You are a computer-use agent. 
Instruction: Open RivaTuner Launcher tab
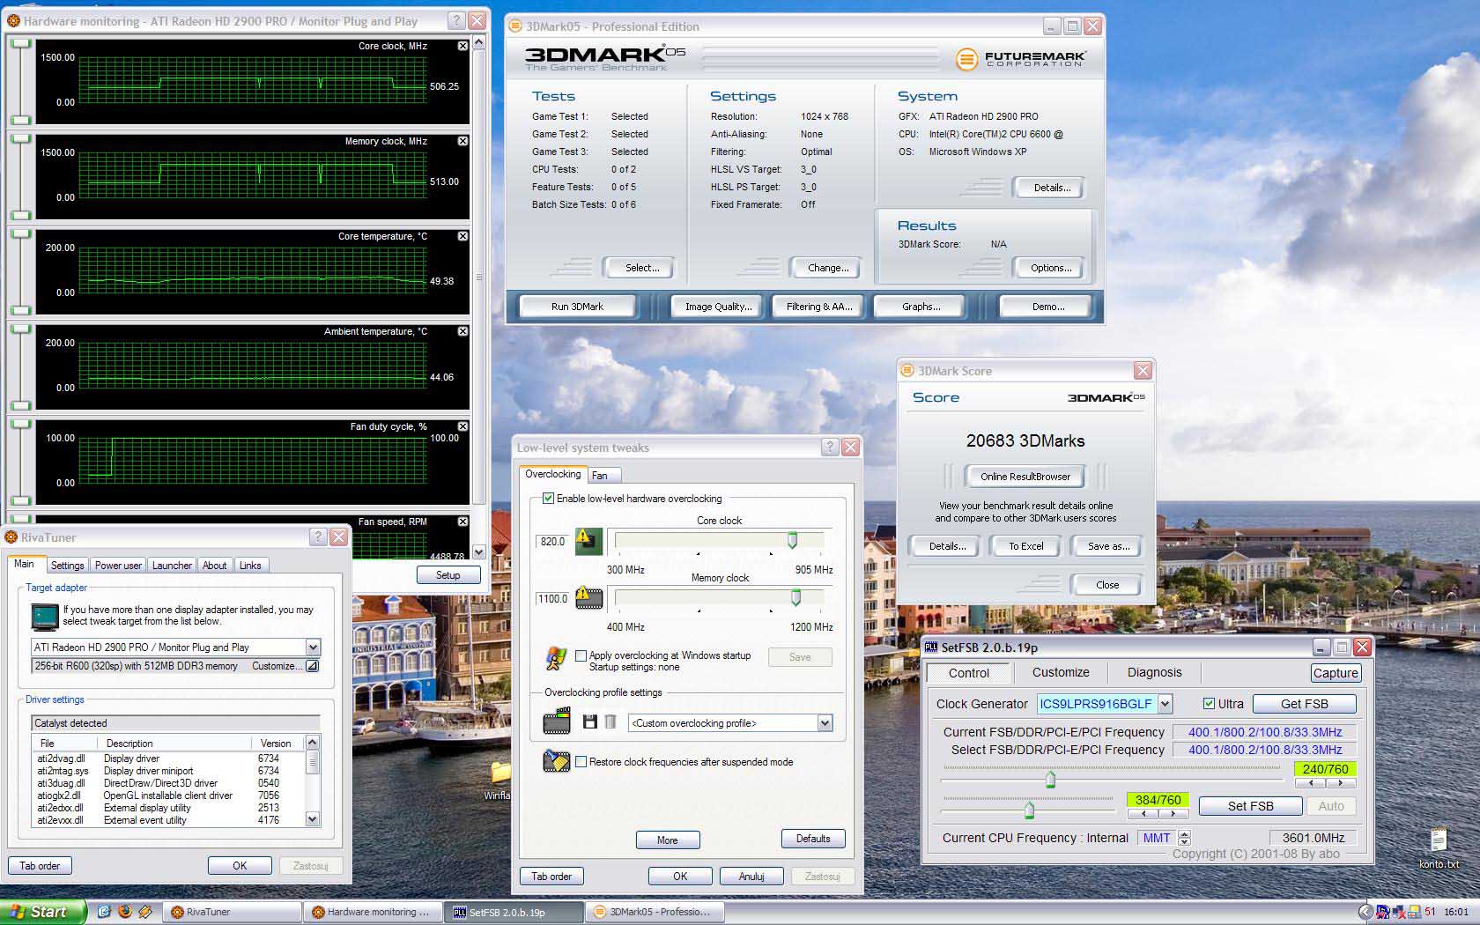172,566
